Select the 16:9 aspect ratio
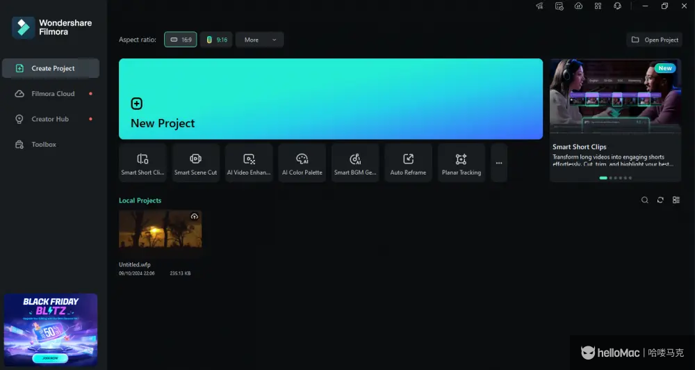Image resolution: width=695 pixels, height=370 pixels. point(181,40)
